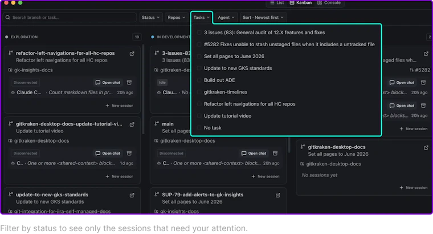Click Exploration column status dot
433x234 pixels.
tap(7, 37)
